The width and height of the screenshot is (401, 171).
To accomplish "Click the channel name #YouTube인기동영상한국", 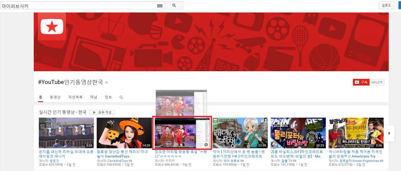I will tap(70, 82).
